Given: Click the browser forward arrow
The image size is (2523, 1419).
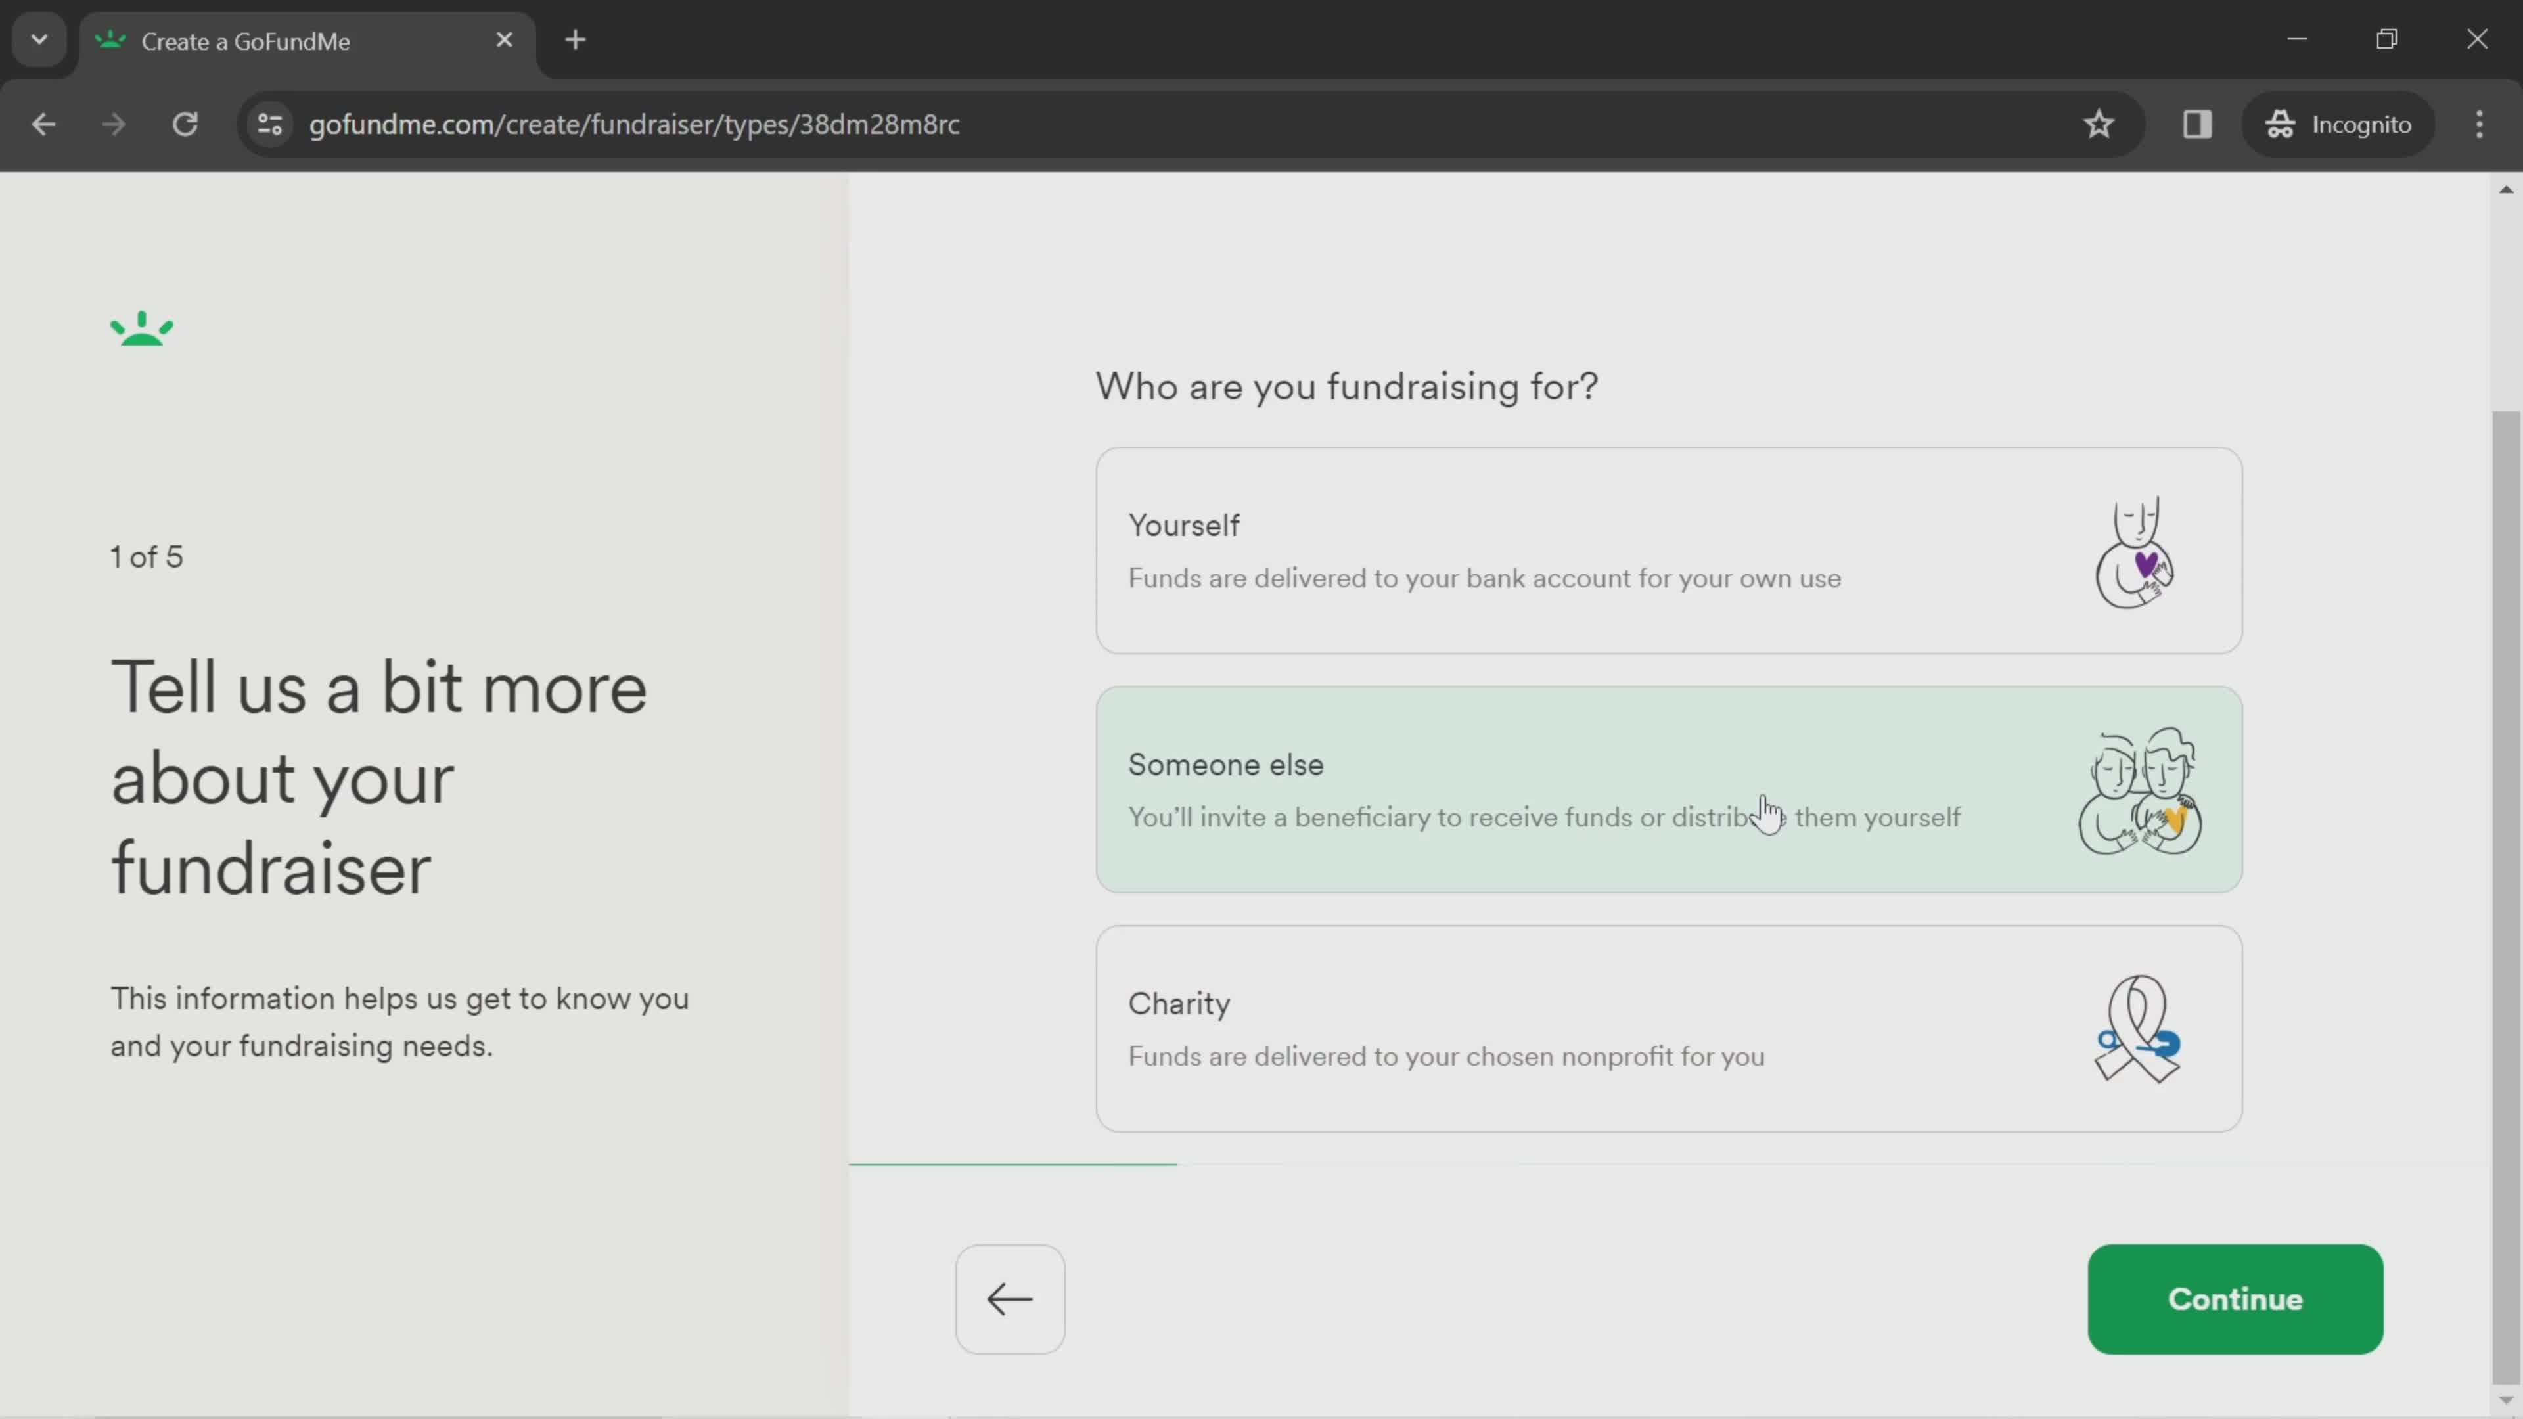Looking at the screenshot, I should (114, 124).
